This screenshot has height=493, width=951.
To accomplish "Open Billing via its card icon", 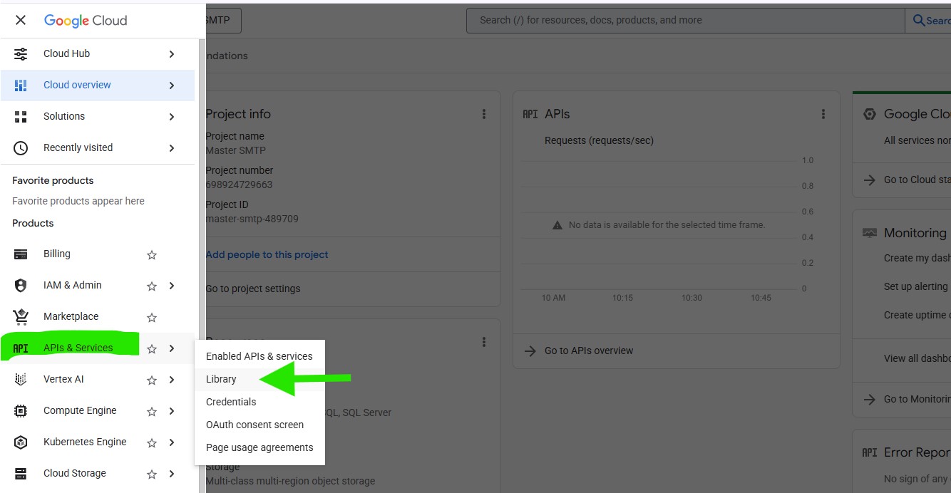I will (x=21, y=254).
